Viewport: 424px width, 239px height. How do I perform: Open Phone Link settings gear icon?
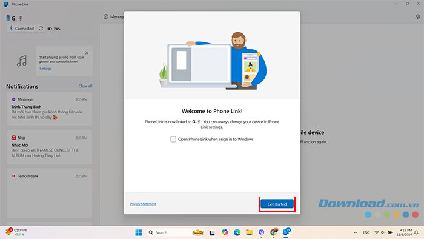tap(417, 16)
